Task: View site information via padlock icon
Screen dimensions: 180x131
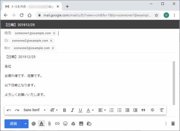Action: click(39, 15)
